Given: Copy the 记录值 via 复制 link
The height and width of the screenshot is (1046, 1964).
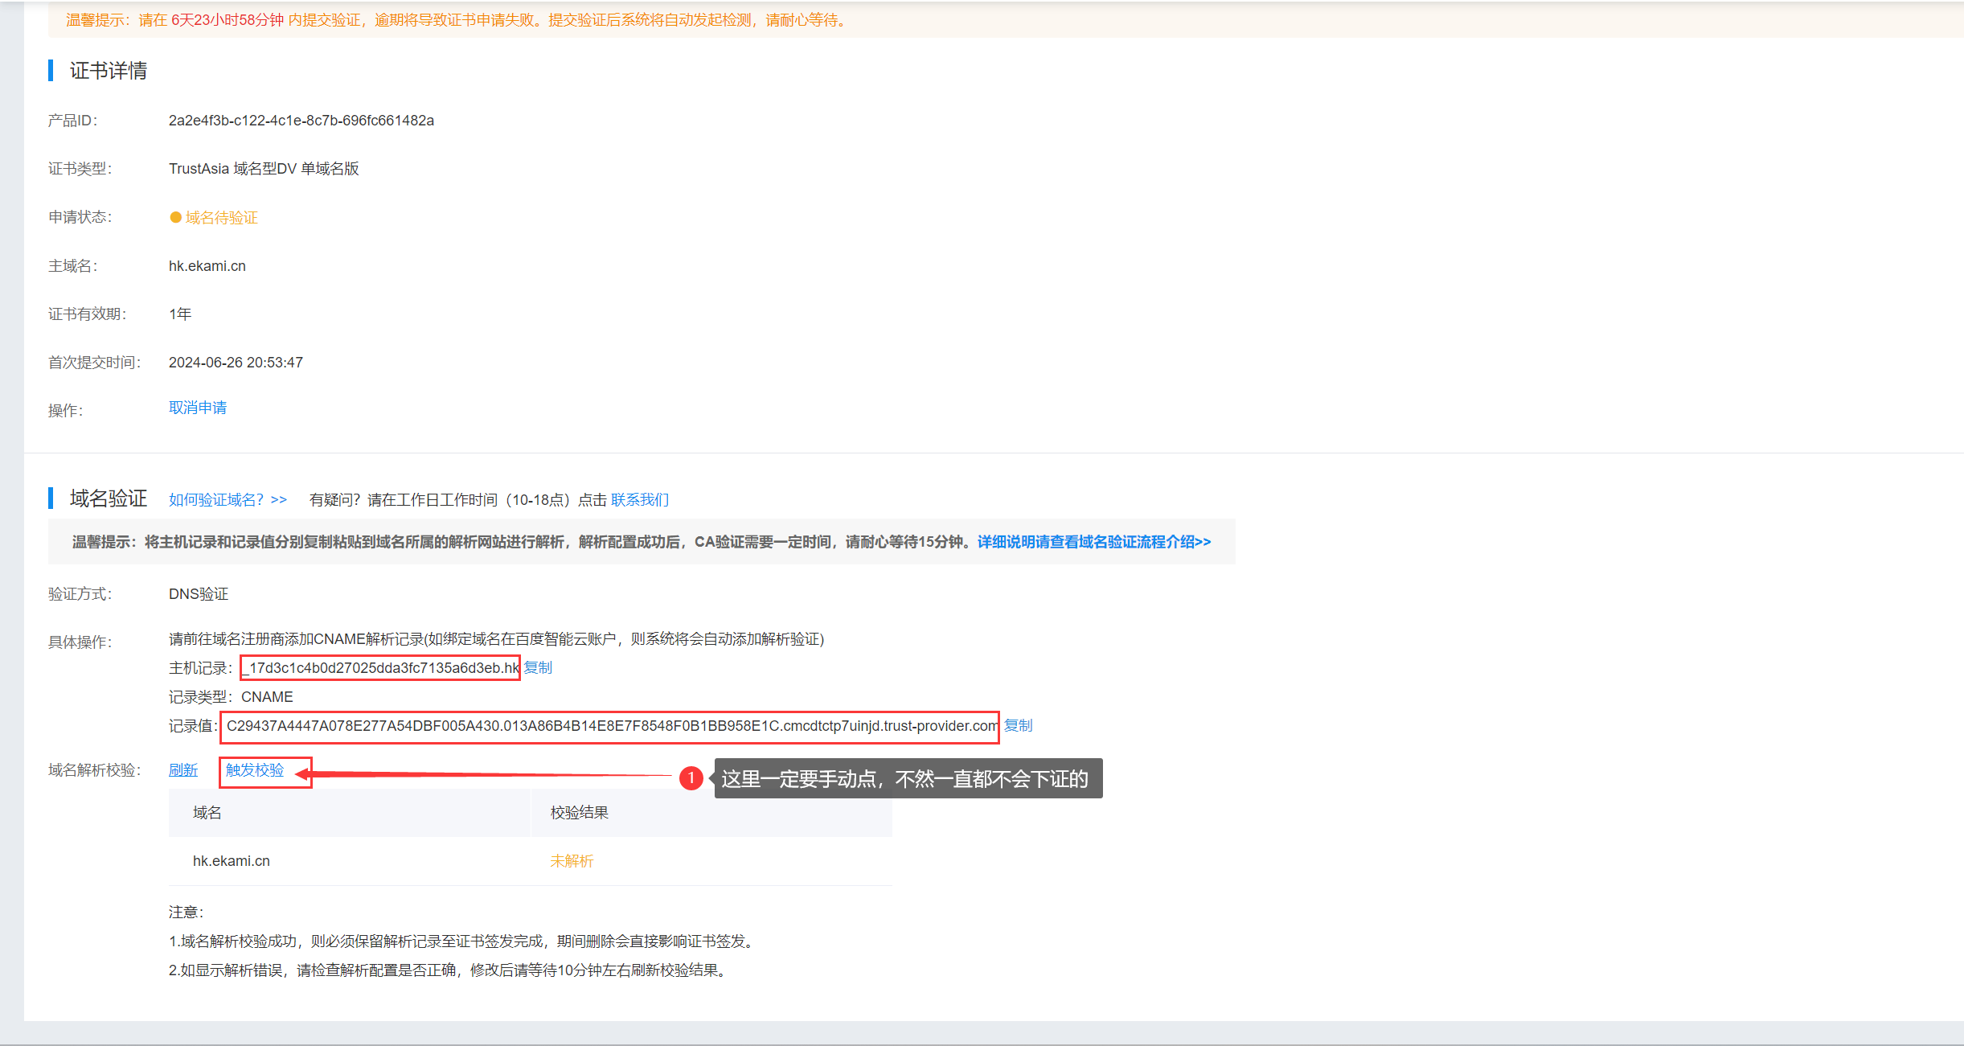Looking at the screenshot, I should click(x=1018, y=725).
